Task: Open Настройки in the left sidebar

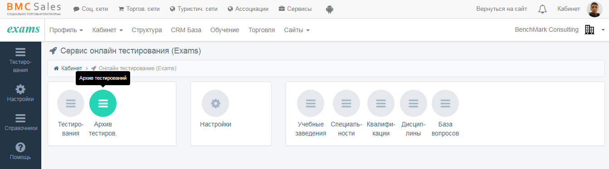Action: tap(20, 93)
